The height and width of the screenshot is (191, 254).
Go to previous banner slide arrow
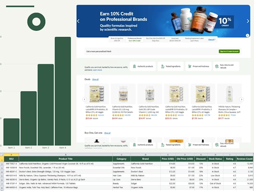[78, 21]
